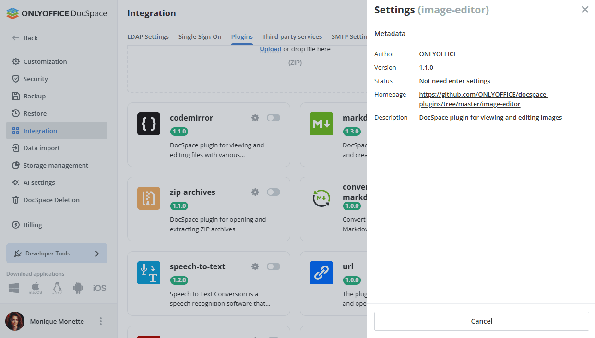Click the AI settings sparkle icon

[x=16, y=182]
